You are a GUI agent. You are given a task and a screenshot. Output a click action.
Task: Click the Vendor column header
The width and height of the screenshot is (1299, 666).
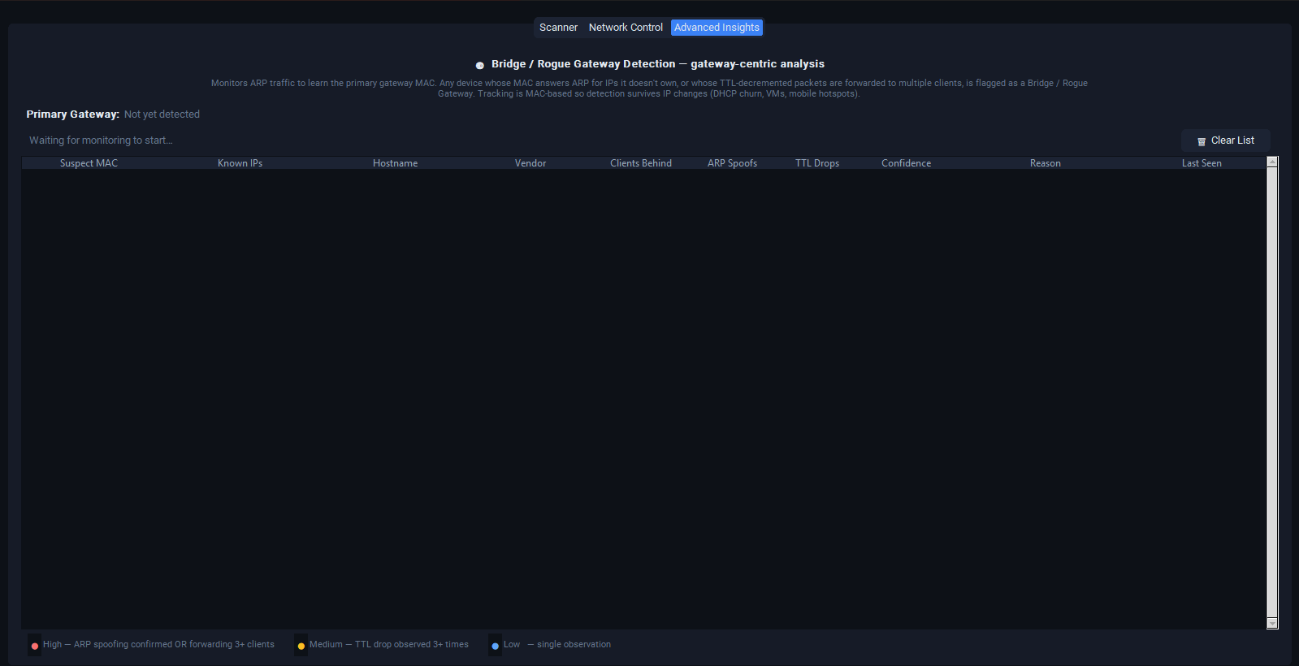pyautogui.click(x=530, y=163)
